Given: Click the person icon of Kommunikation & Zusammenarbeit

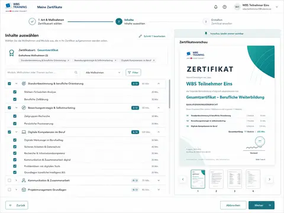Looking at the screenshot, I should (24, 180).
